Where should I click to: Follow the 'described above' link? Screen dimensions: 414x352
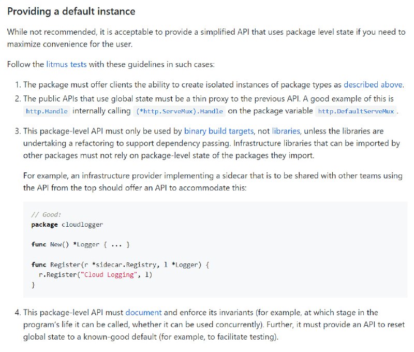(373, 85)
